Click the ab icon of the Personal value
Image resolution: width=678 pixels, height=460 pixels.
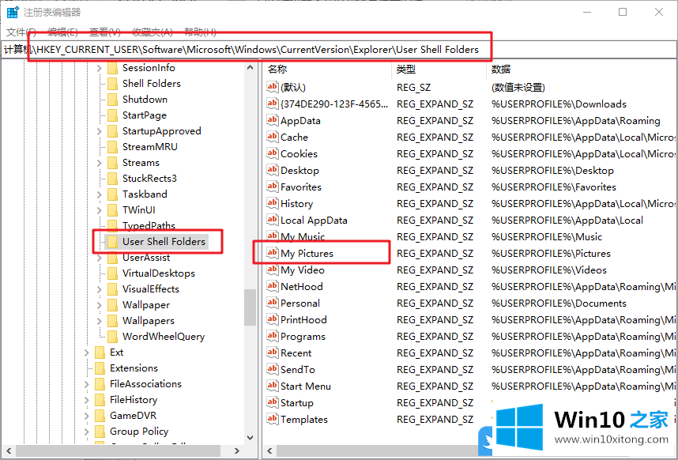click(x=272, y=303)
